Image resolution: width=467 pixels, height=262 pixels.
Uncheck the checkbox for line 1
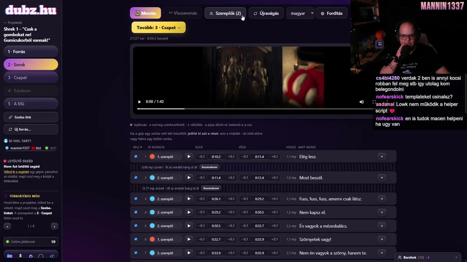[136, 156]
